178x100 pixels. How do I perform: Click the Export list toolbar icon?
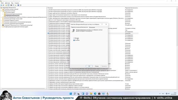(16, 5)
